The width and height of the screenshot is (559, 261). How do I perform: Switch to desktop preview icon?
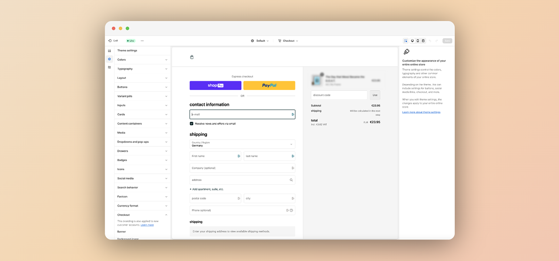(412, 41)
